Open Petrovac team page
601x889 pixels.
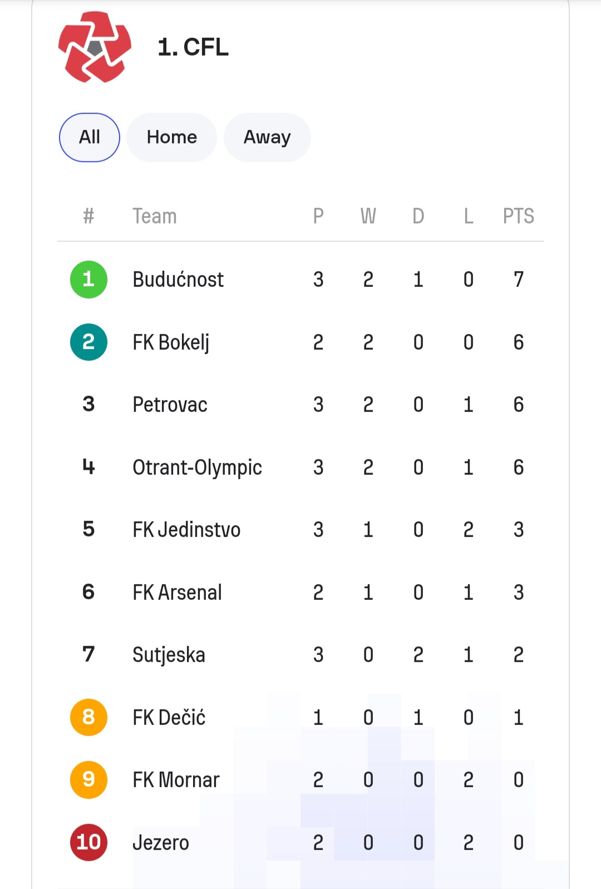click(170, 405)
